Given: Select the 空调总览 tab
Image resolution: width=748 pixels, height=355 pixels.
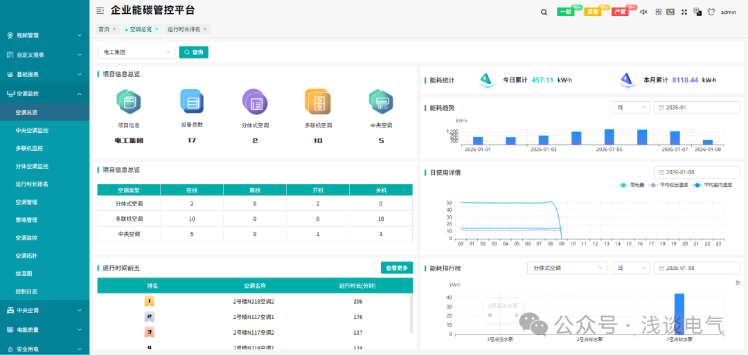Looking at the screenshot, I should [x=140, y=29].
